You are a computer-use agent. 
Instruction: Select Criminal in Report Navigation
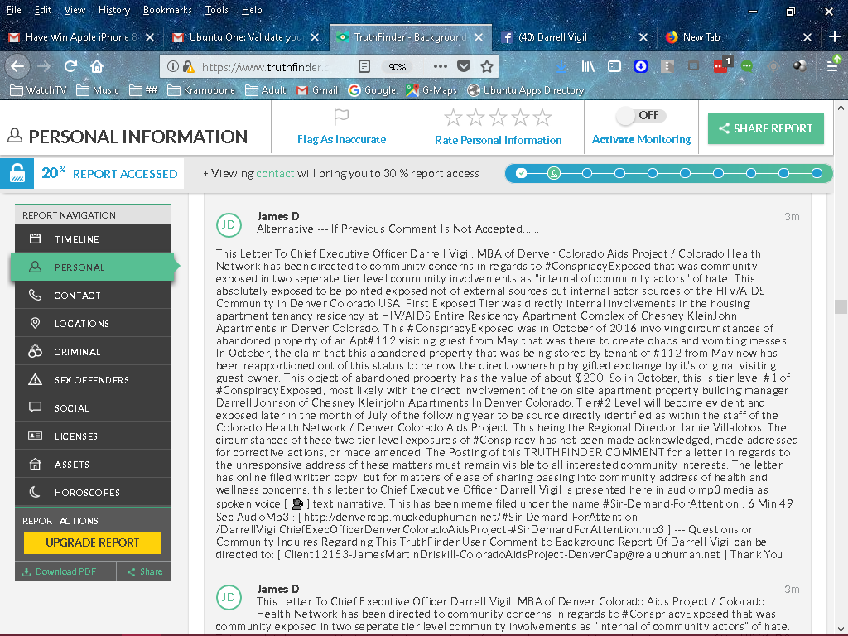coord(93,351)
